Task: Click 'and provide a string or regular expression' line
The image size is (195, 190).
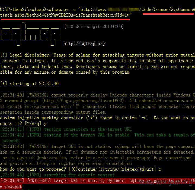Action: (x=66, y=164)
